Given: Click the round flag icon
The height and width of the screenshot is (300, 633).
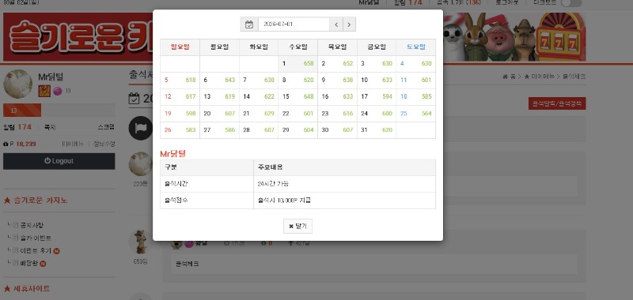Looking at the screenshot, I should 141,128.
